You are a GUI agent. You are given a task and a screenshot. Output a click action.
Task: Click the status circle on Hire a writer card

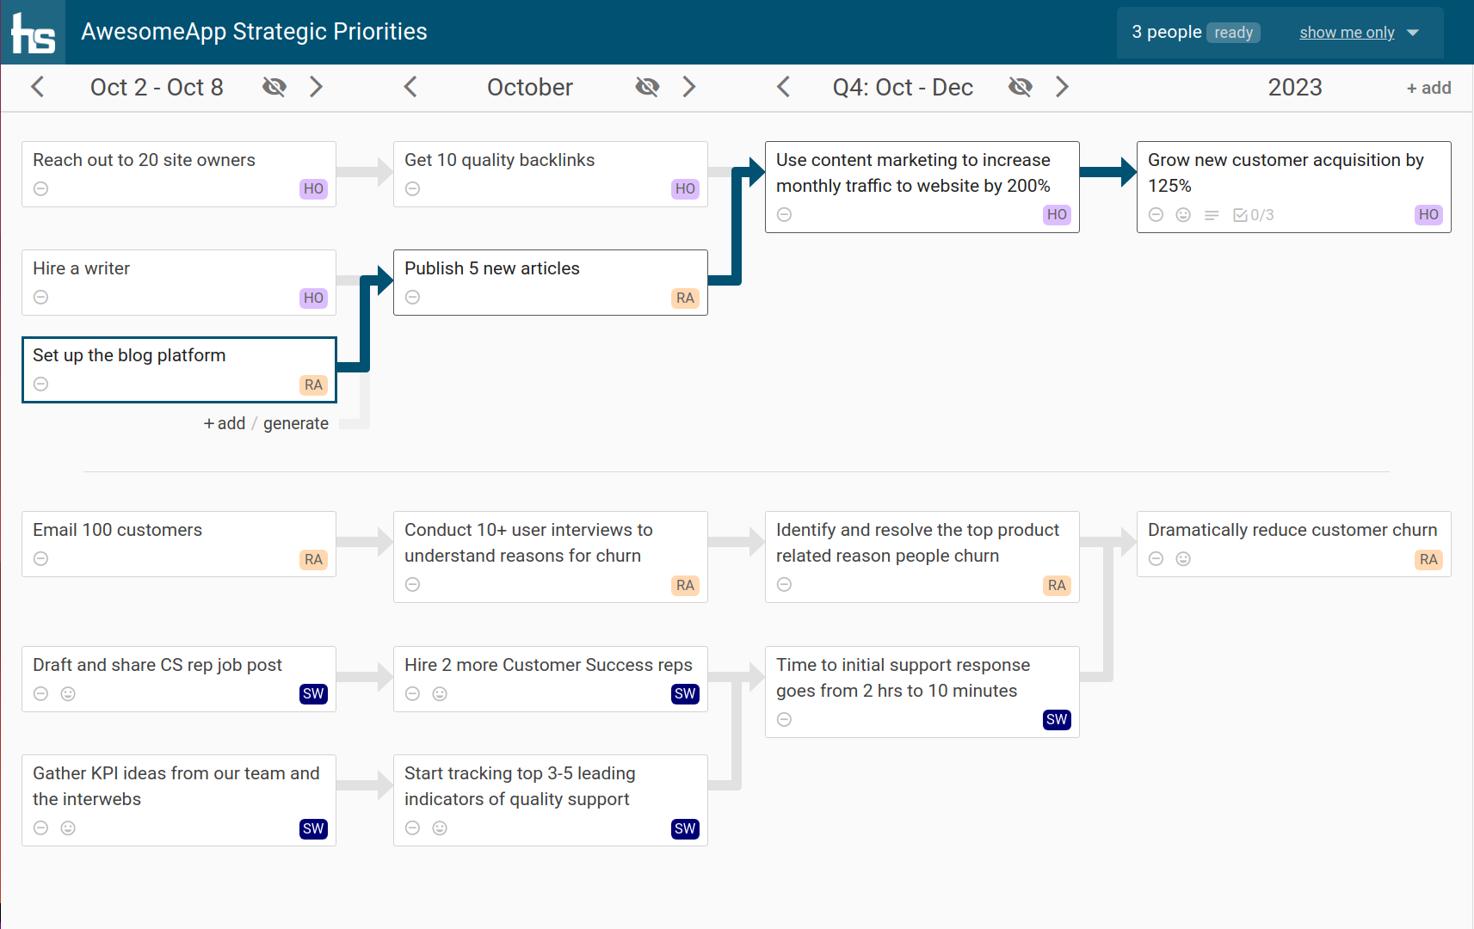tap(40, 298)
